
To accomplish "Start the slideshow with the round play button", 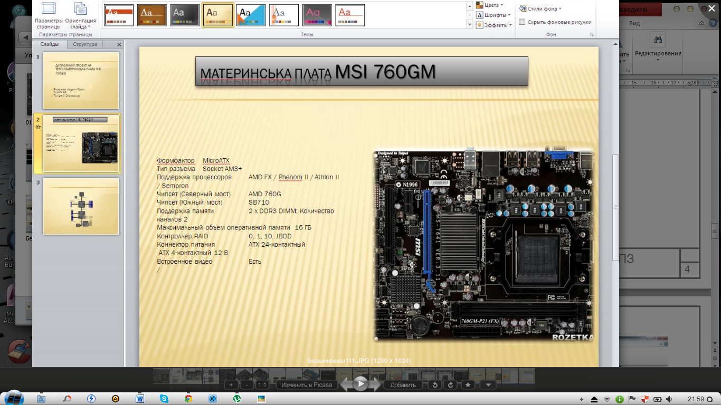I will [x=360, y=384].
